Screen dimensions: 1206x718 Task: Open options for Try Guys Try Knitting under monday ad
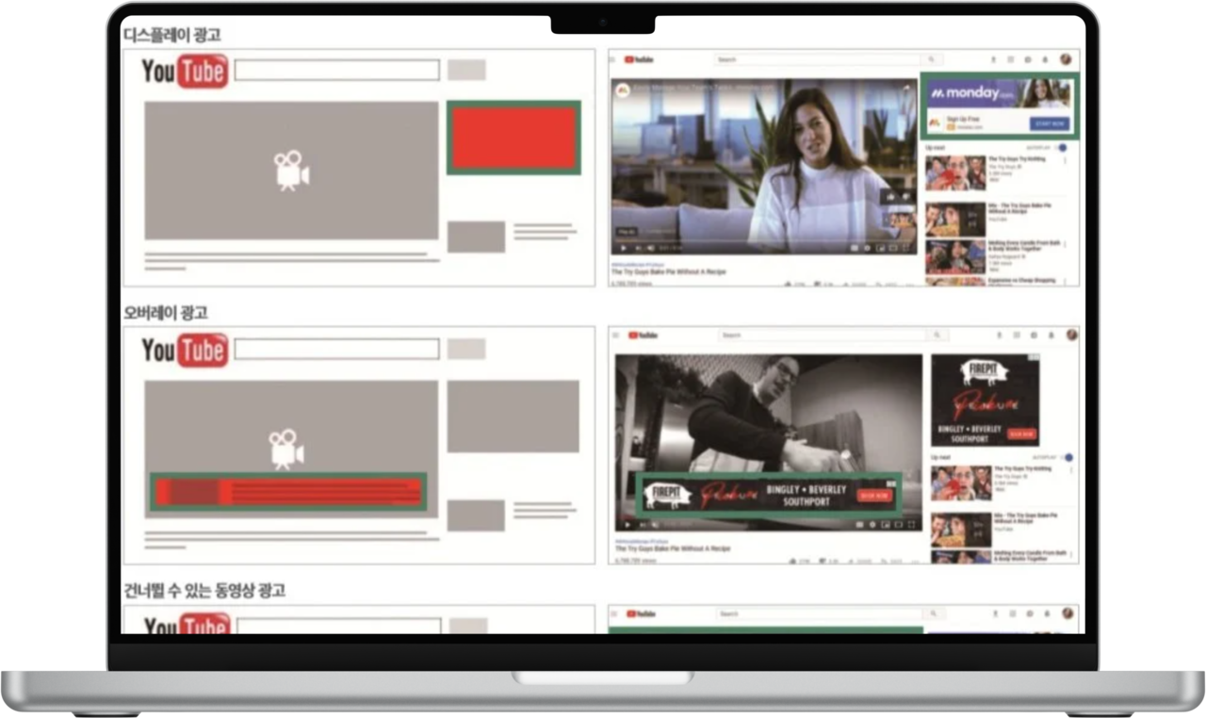point(1065,160)
